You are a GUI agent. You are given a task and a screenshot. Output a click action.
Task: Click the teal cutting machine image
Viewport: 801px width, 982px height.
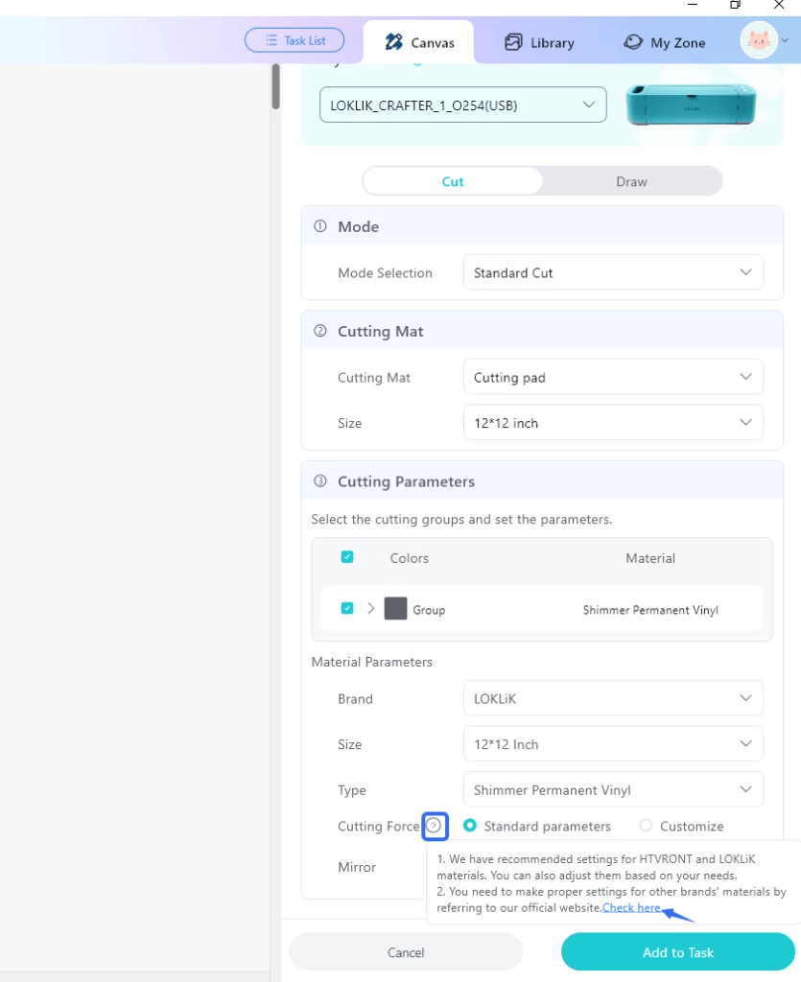(691, 105)
